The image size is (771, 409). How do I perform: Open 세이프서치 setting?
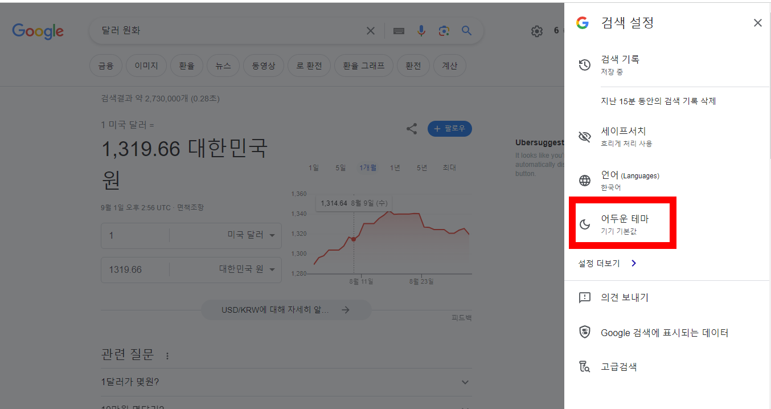coord(667,137)
